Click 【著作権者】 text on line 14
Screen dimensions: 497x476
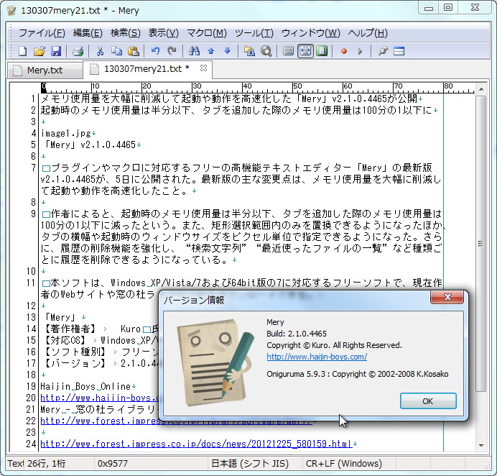tap(70, 329)
